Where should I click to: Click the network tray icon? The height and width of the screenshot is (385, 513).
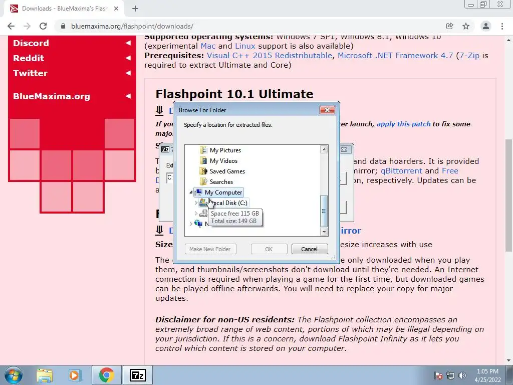tap(450, 375)
